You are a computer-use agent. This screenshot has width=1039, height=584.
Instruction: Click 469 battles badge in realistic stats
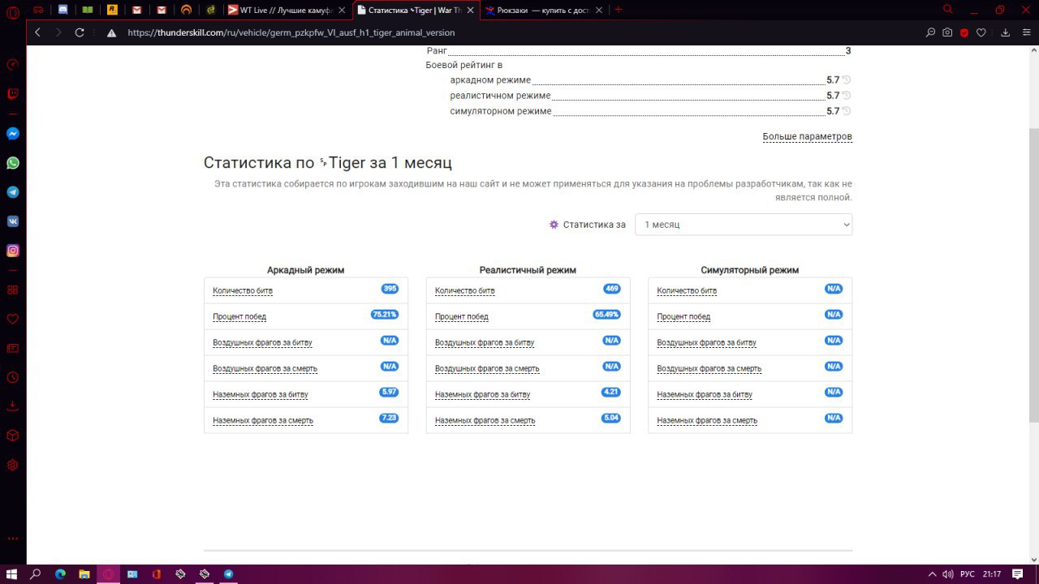pos(612,289)
